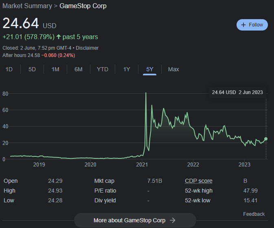Image resolution: width=274 pixels, height=228 pixels.
Task: Select the Max chart range tab
Action: 173,69
